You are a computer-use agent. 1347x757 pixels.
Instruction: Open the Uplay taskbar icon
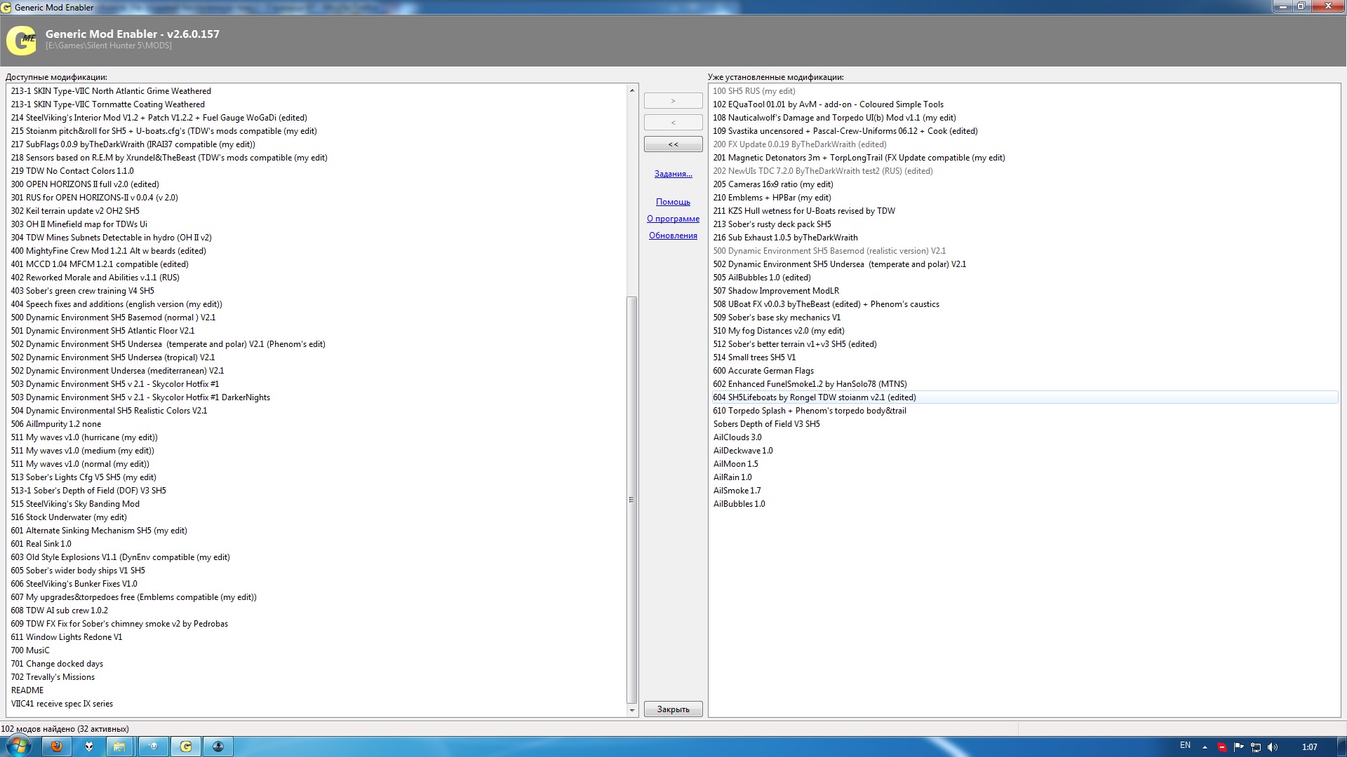154,746
